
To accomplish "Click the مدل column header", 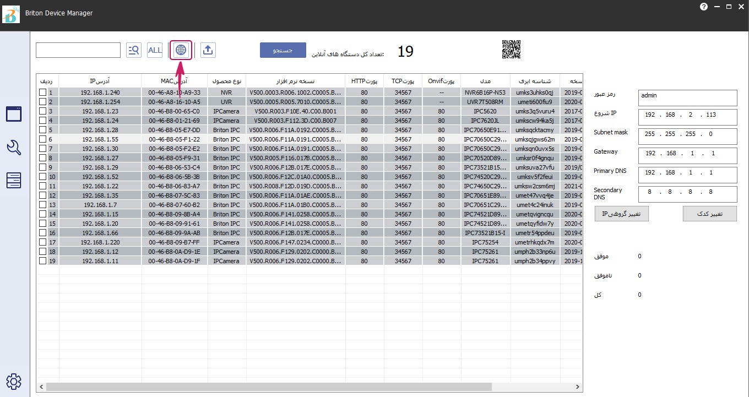I will (485, 81).
